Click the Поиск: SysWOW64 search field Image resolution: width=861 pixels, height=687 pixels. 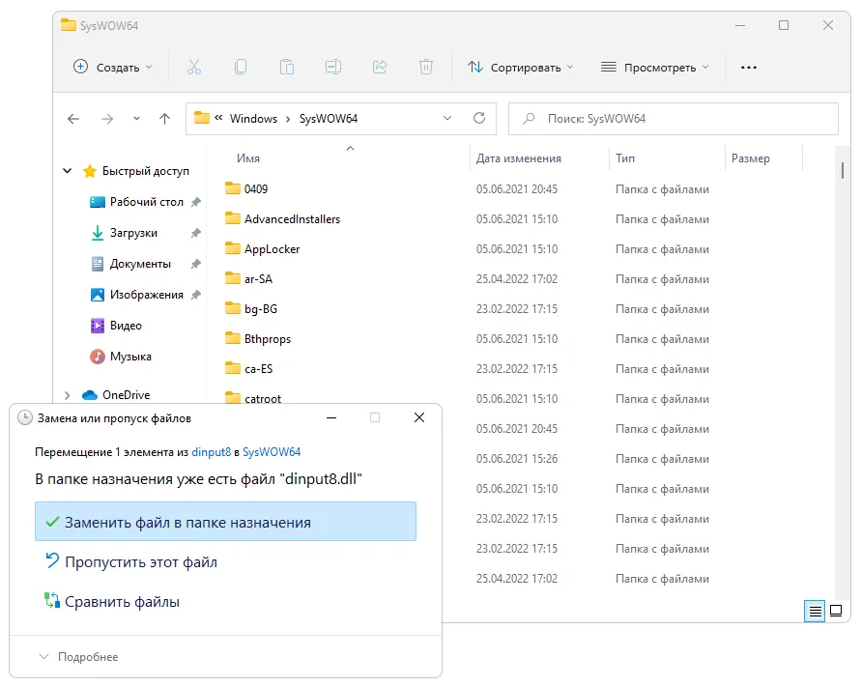coord(673,119)
